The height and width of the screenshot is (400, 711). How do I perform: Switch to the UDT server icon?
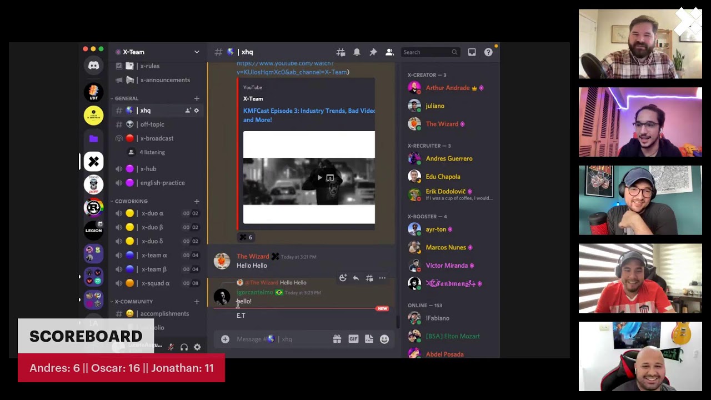93,92
